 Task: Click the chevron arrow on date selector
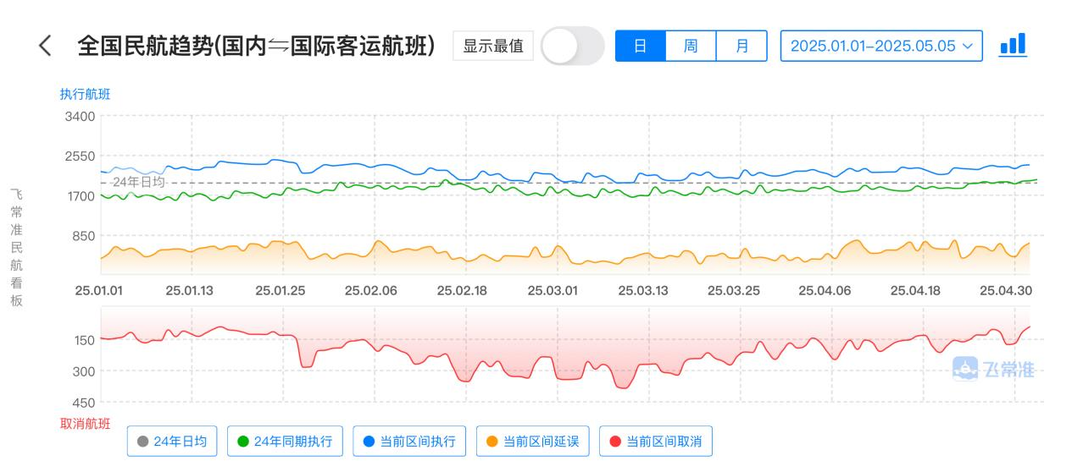(968, 46)
